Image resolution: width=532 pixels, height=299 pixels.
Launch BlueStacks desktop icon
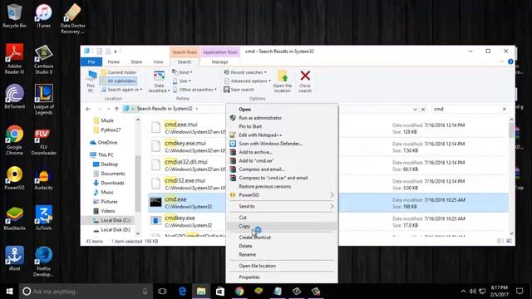[14, 218]
